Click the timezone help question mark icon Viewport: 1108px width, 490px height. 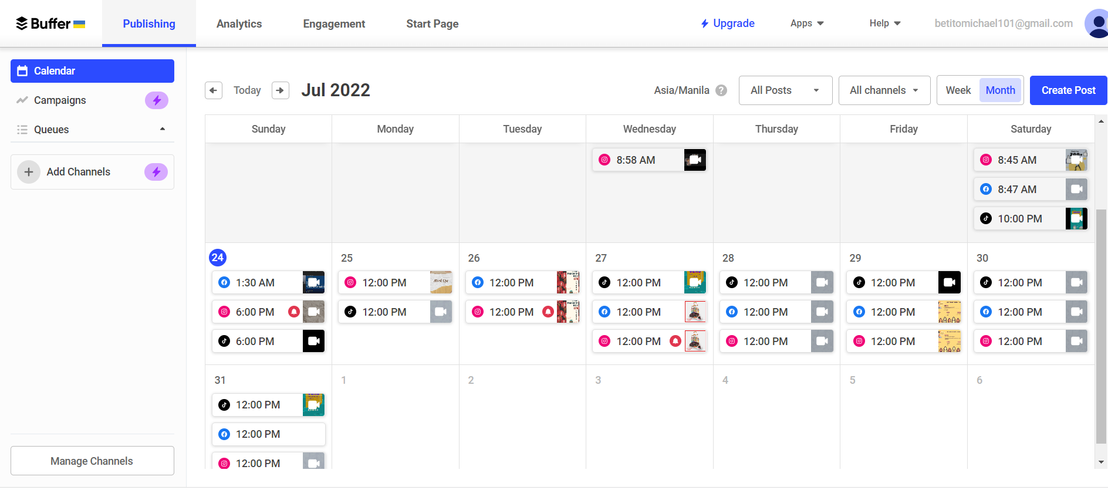[x=721, y=90]
